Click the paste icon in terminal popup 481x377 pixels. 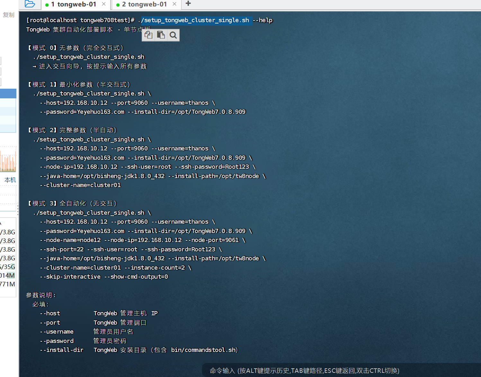click(x=161, y=35)
